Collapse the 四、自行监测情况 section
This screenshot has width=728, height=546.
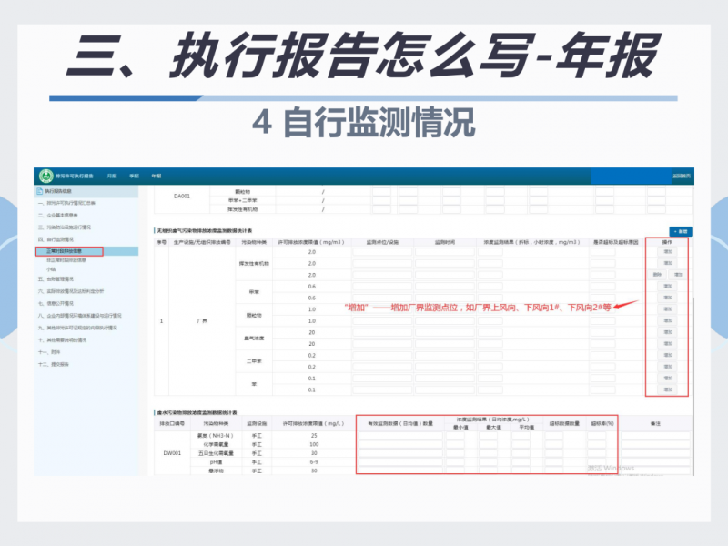pyautogui.click(x=56, y=239)
